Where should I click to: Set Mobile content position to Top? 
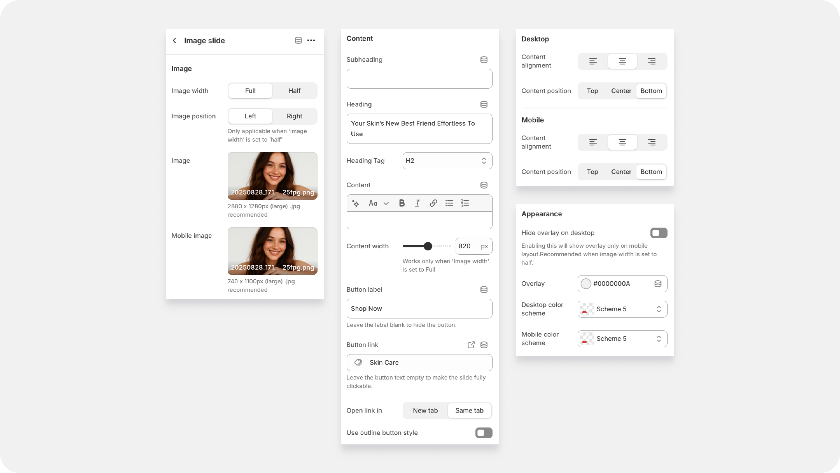point(592,172)
